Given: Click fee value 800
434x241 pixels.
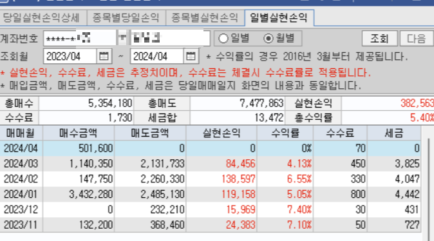Looking at the screenshot, I should [x=358, y=194].
